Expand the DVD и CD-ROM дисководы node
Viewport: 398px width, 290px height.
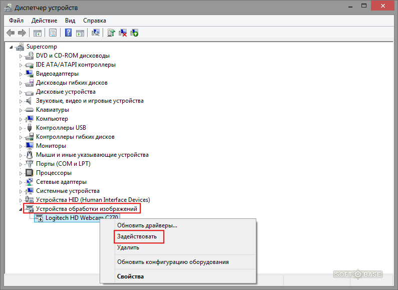tap(21, 56)
